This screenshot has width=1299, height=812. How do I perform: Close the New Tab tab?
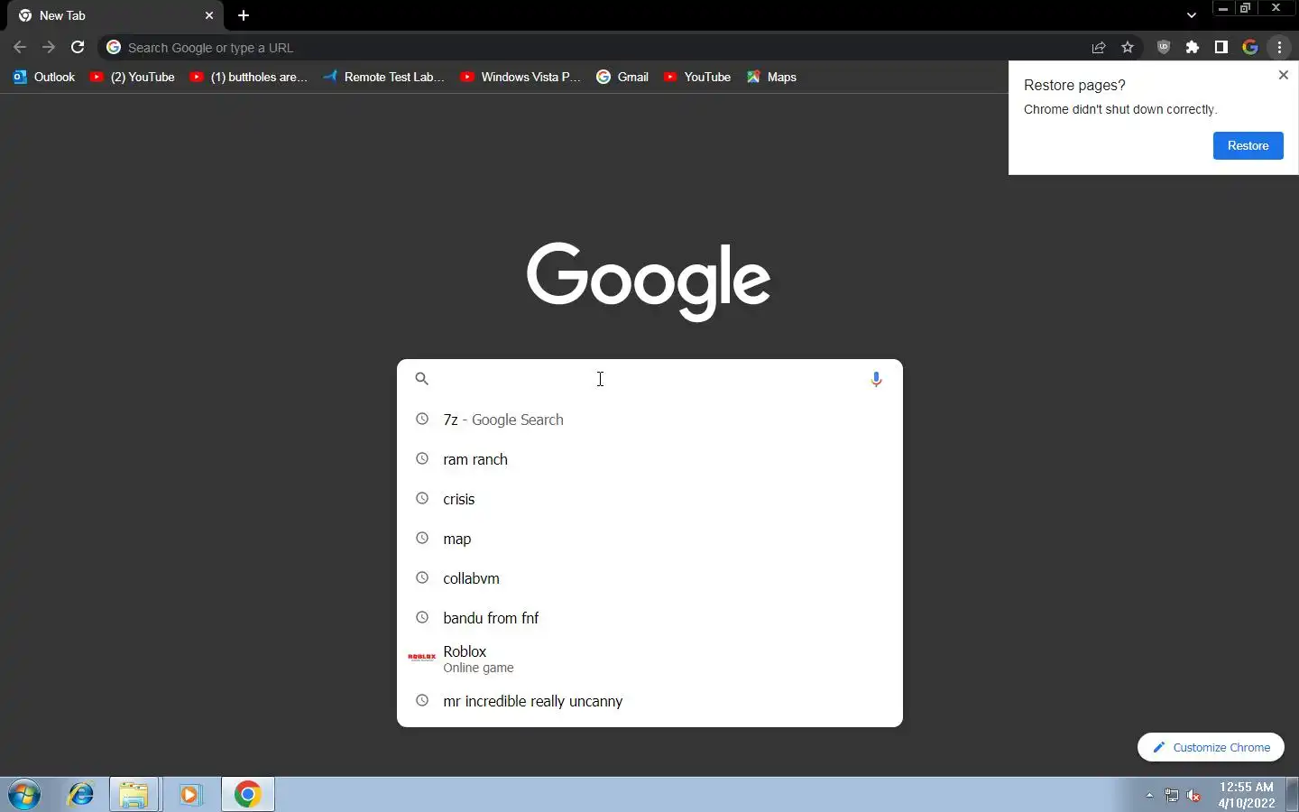[x=209, y=15]
